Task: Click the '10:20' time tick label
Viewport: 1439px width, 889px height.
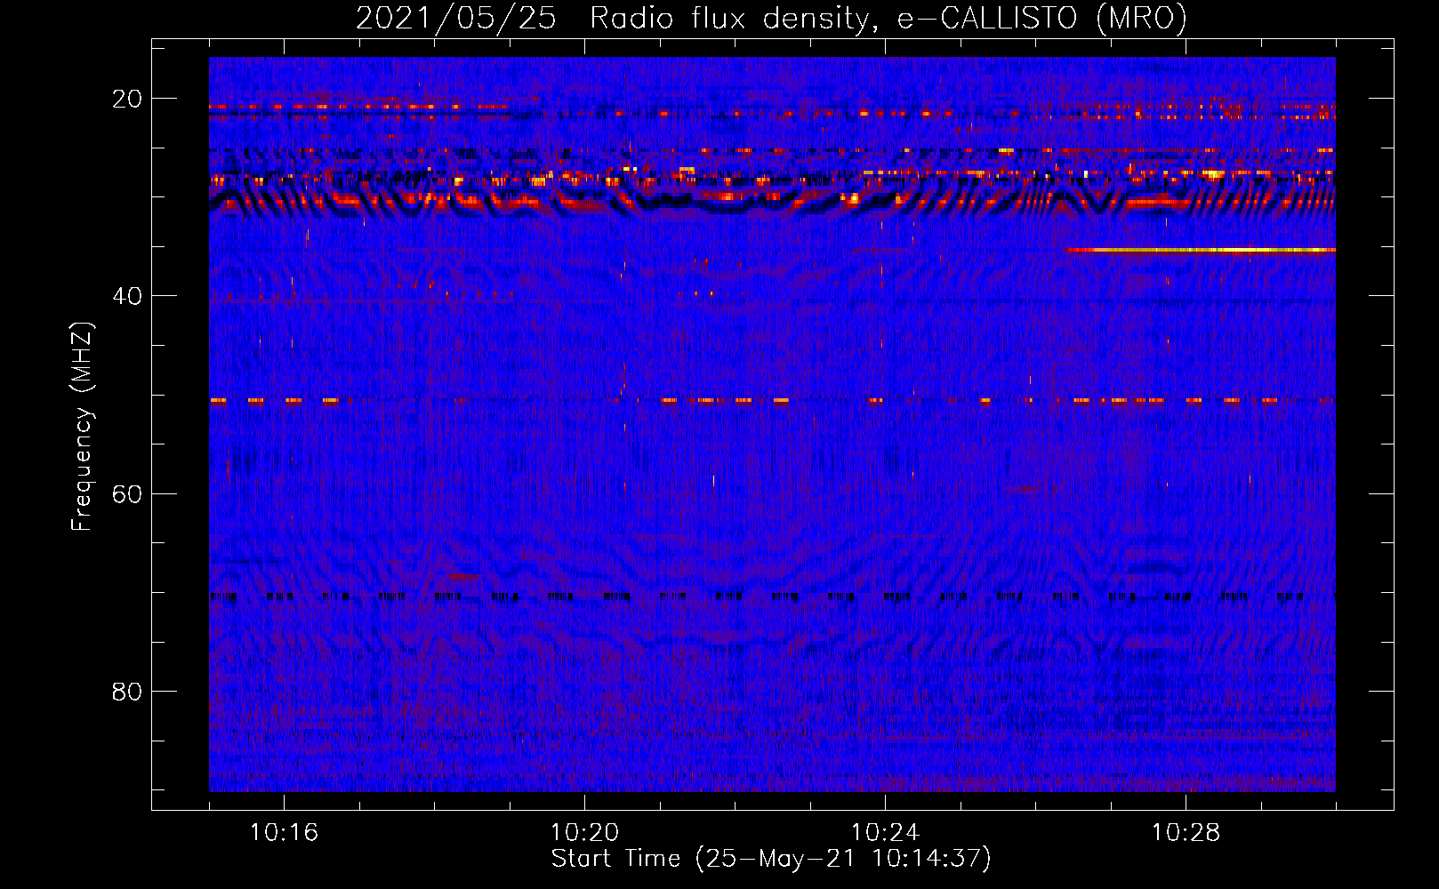Action: 584,833
